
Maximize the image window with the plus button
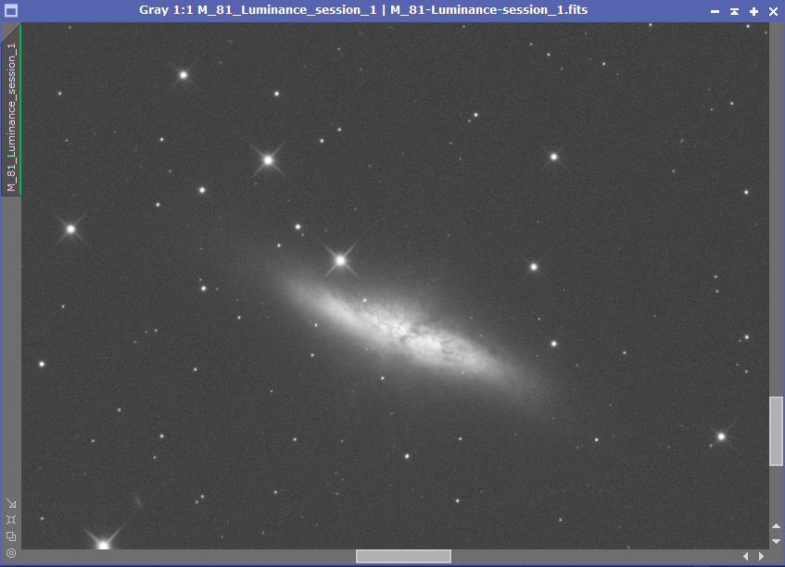pyautogui.click(x=753, y=11)
